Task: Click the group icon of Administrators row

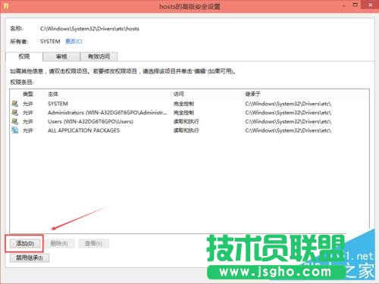Action: pyautogui.click(x=15, y=112)
